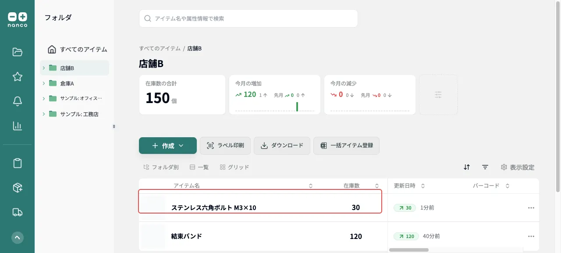
Task: Open the box-plus stock-in icon
Action: [18, 188]
